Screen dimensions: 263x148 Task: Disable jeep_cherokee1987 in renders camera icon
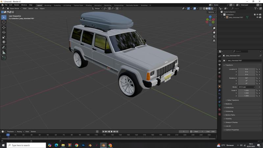tap(260, 17)
